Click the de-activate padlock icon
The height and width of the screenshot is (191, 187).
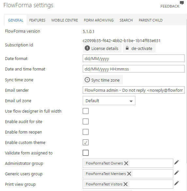coord(127,48)
